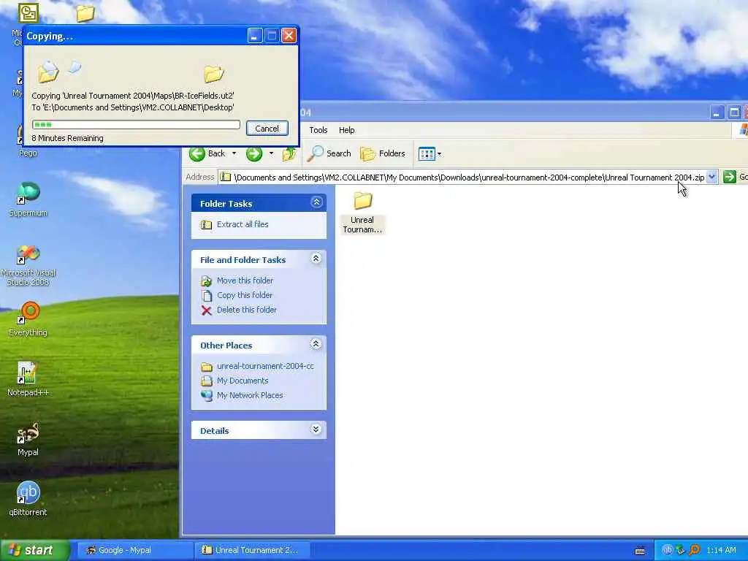Click the copy progress bar
748x561 pixels.
136,124
